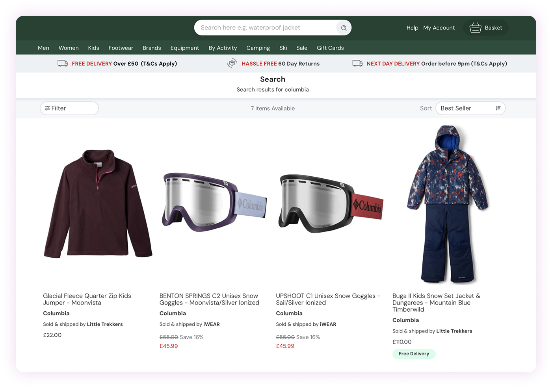The height and width of the screenshot is (388, 552).
Task: Click the Search page heading
Action: coord(273,79)
